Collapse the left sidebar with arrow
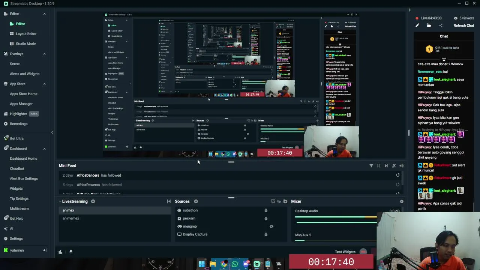This screenshot has width=480, height=270. pos(52,132)
